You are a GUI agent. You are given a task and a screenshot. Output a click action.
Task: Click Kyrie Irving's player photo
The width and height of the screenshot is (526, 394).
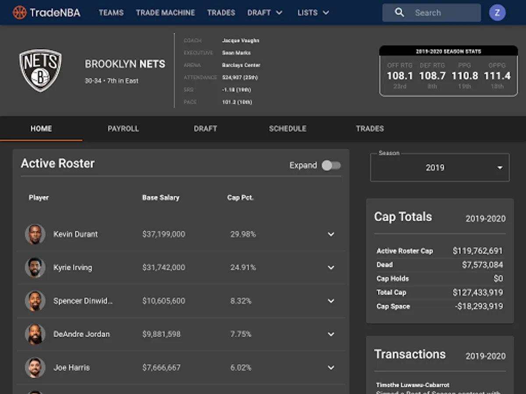coord(35,267)
